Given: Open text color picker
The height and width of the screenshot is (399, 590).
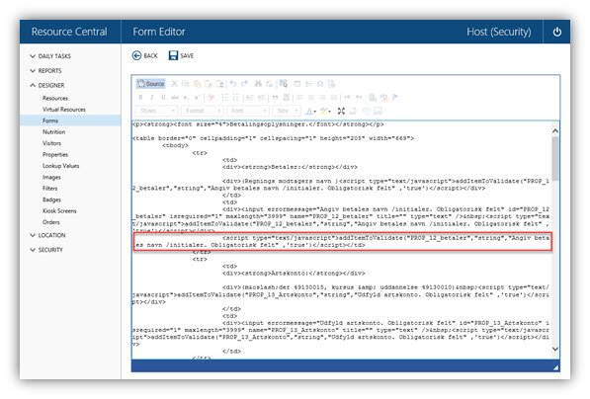Looking at the screenshot, I should pos(310,111).
